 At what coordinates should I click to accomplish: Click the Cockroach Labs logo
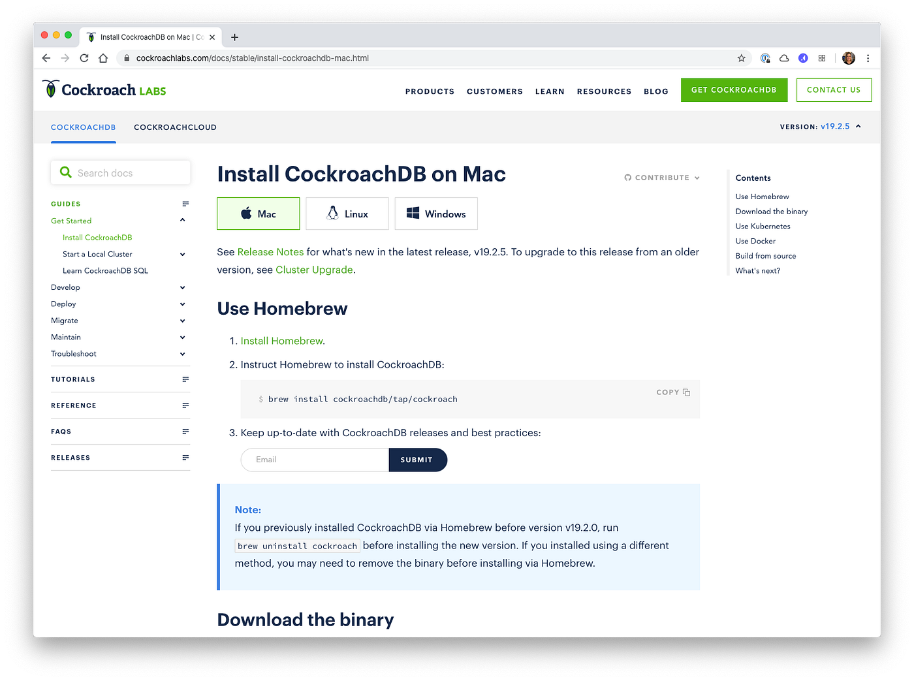coord(104,89)
